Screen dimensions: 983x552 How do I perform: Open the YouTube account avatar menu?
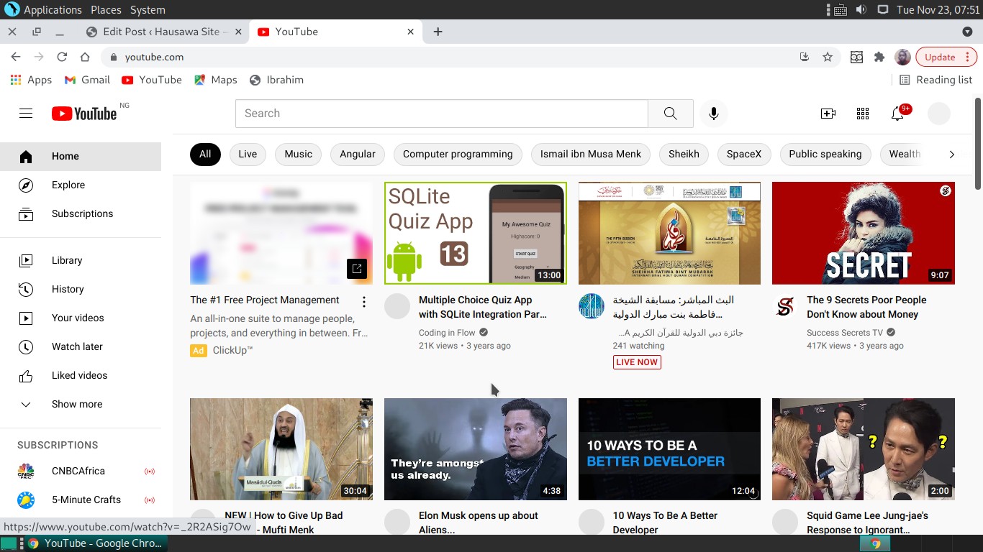[x=939, y=114]
